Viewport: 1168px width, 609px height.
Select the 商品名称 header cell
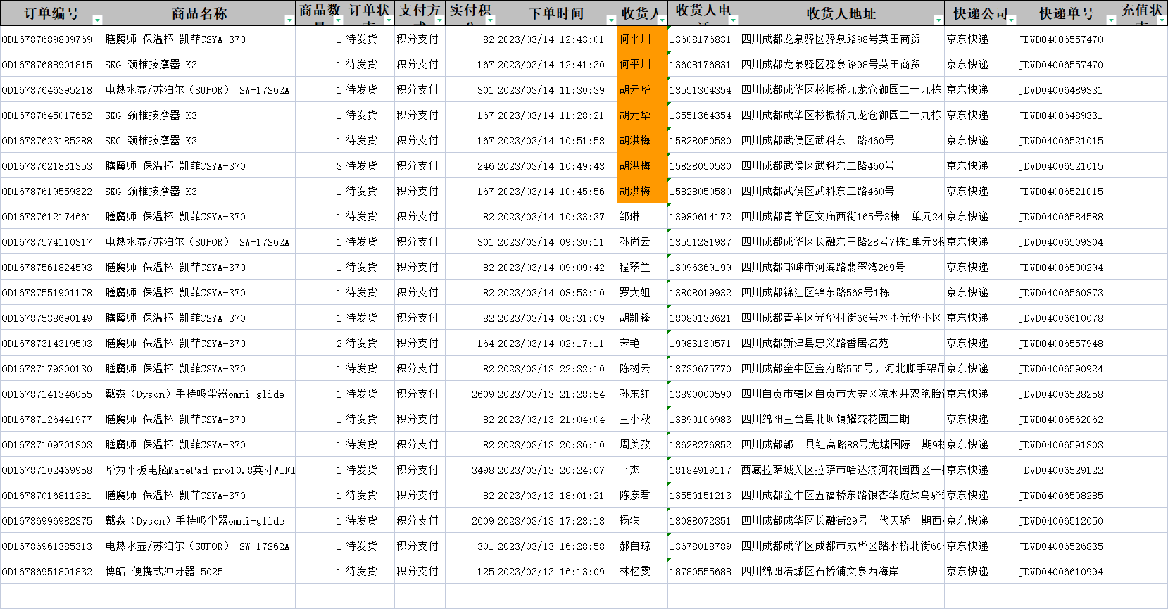(x=199, y=13)
